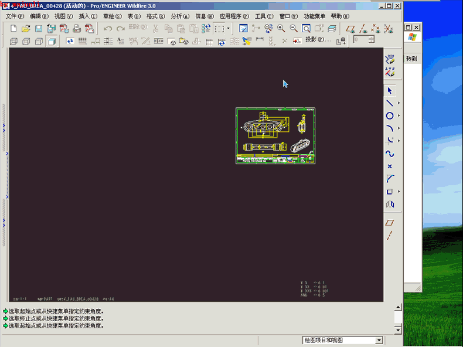Click the 投影(P)... button
The image size is (463, 347).
tap(318, 40)
